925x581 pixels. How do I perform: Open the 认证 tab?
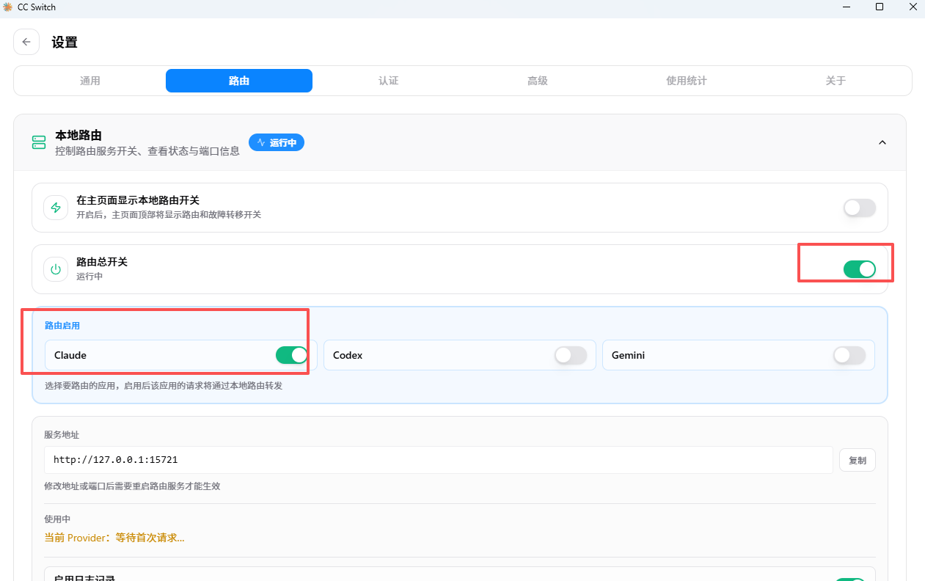[388, 81]
